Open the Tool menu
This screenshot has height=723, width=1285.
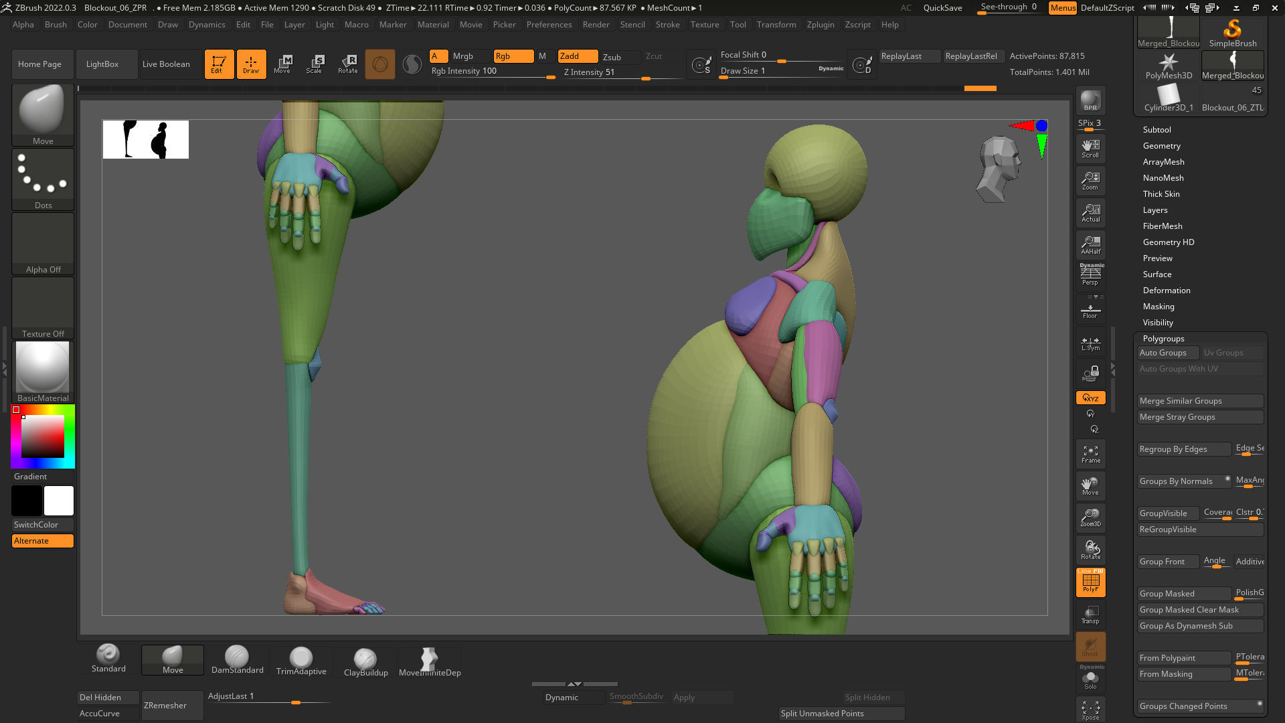(738, 25)
